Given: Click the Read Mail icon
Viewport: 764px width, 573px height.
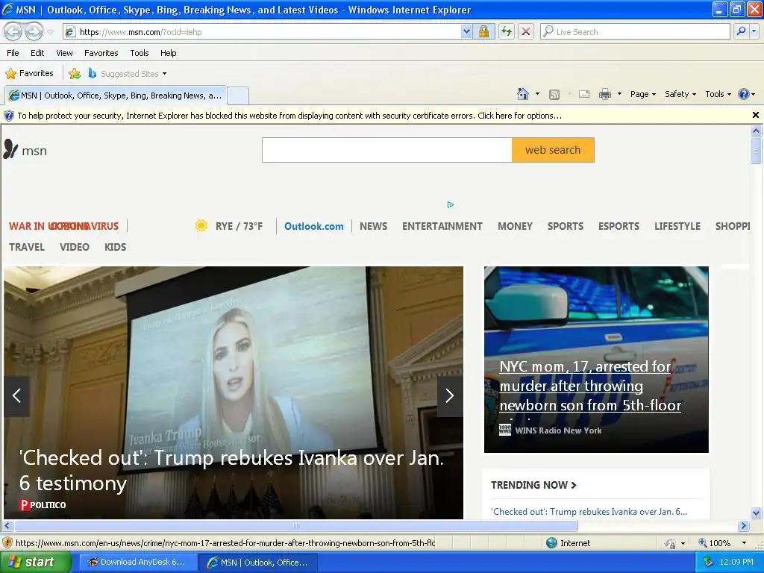Looking at the screenshot, I should tap(584, 95).
